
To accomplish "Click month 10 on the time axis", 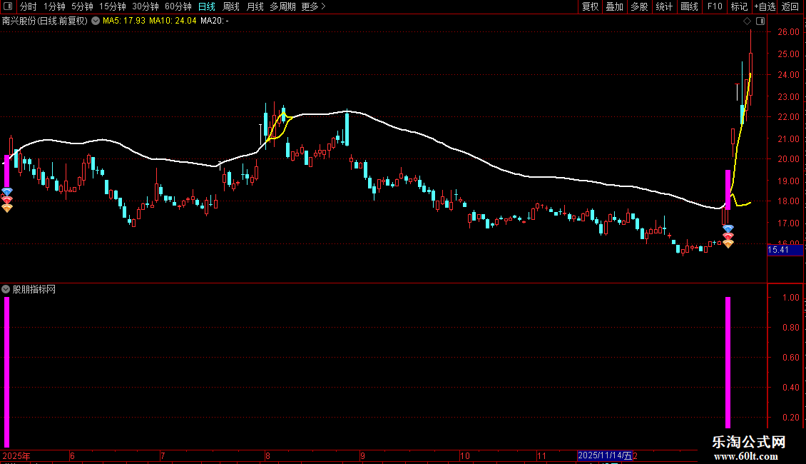I will [x=464, y=455].
